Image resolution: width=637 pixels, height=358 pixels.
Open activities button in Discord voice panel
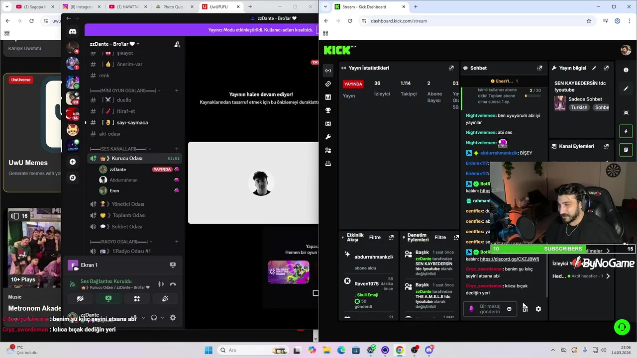pos(137,298)
